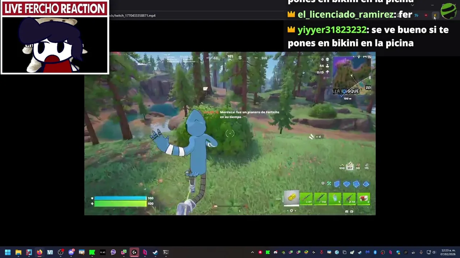
Task: Open OBS Studio from the taskbar
Action: click(x=60, y=252)
